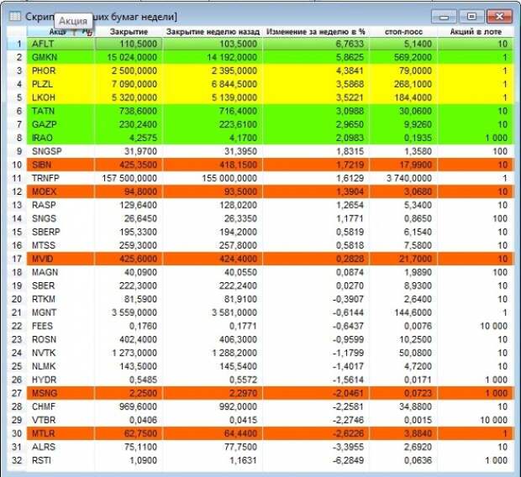Select the GMKN ticker cell

61,57
